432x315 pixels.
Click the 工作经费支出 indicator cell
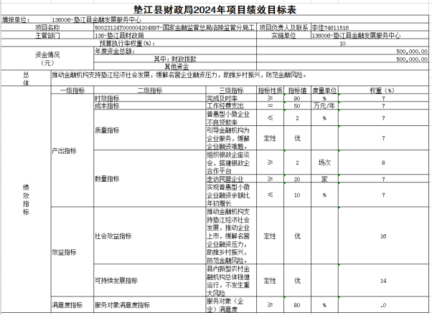tap(222, 105)
